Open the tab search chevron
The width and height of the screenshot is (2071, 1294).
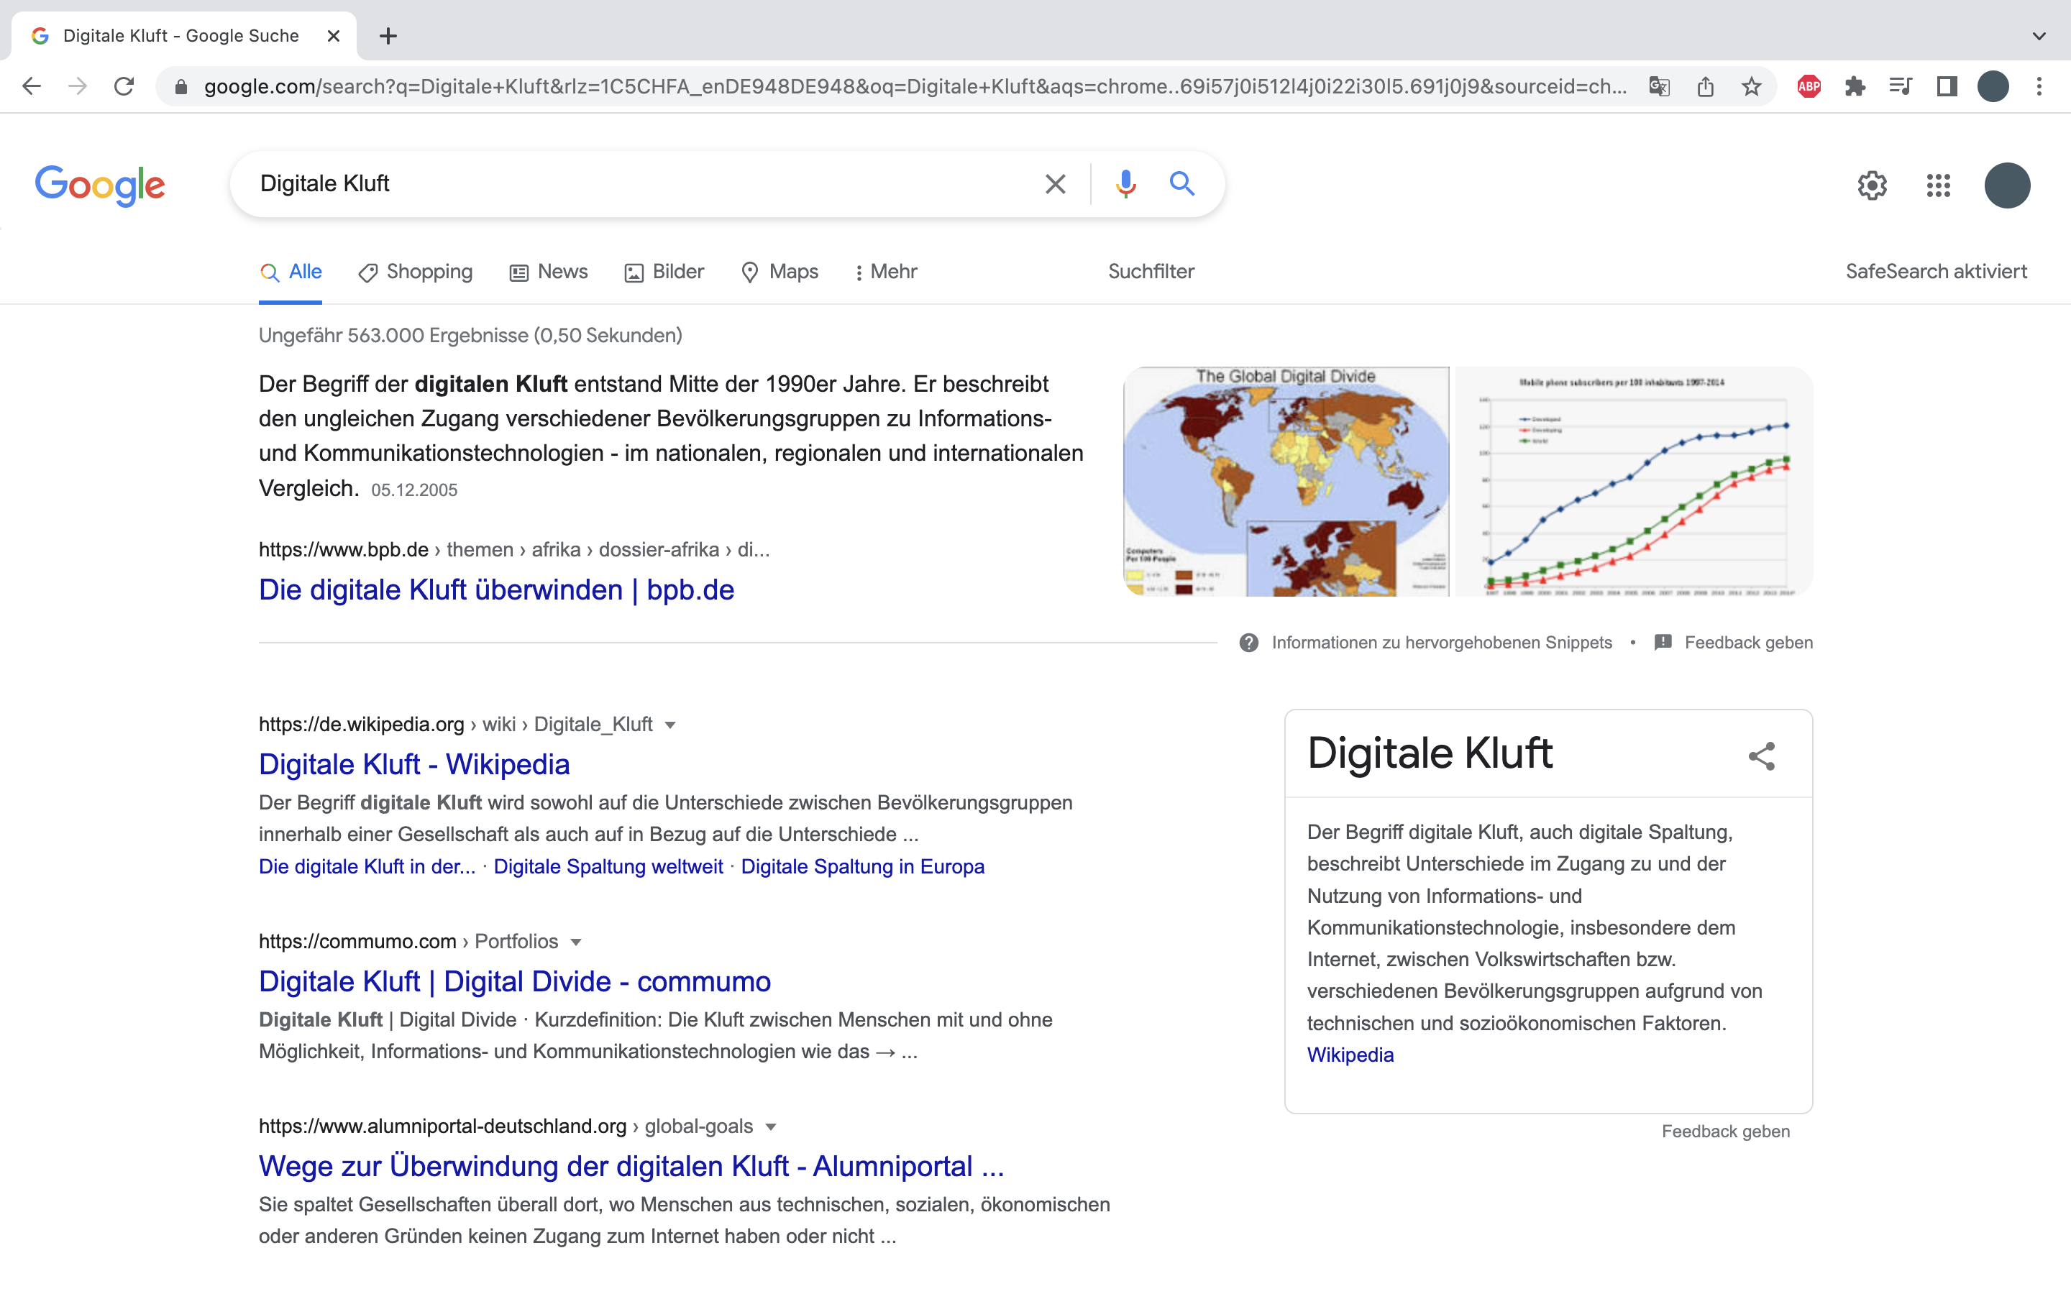[x=2039, y=36]
